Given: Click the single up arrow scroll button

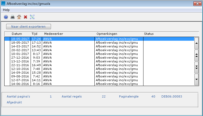Looking at the screenshot, I should click(196, 43).
